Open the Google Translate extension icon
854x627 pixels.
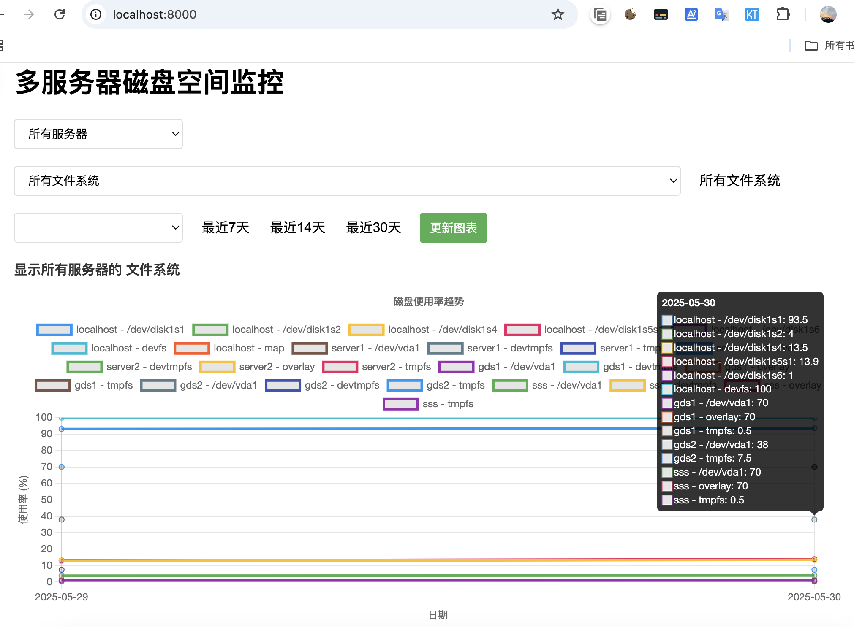click(721, 14)
